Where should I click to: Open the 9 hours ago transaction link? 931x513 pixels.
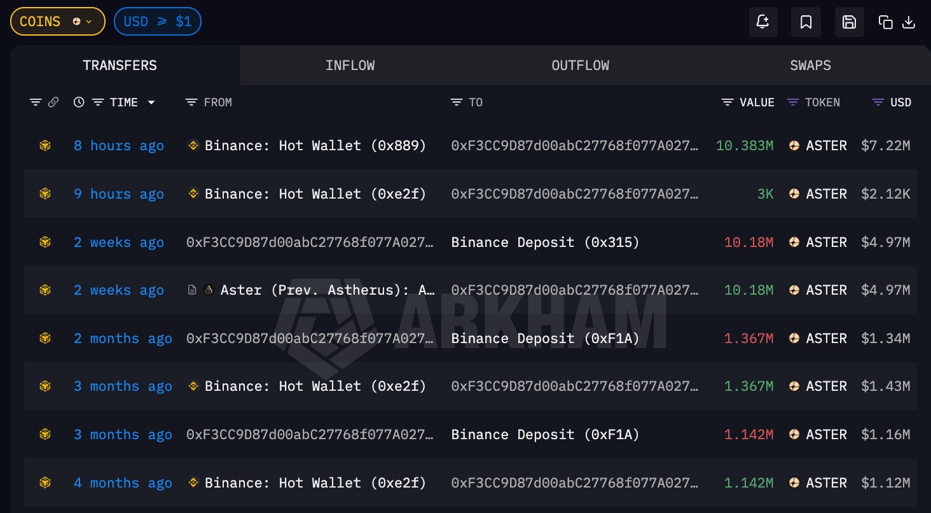tap(119, 193)
